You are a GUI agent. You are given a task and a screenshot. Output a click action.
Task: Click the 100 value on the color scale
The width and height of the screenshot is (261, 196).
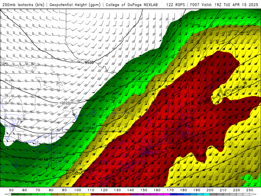click(x=78, y=190)
